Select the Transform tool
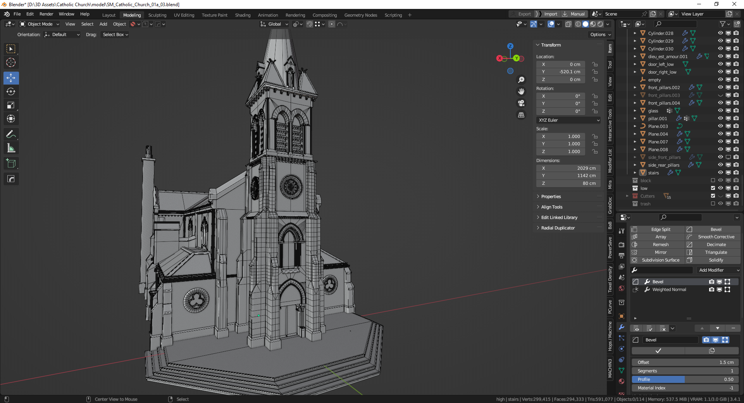Screen dimensions: 744x403 [11, 119]
